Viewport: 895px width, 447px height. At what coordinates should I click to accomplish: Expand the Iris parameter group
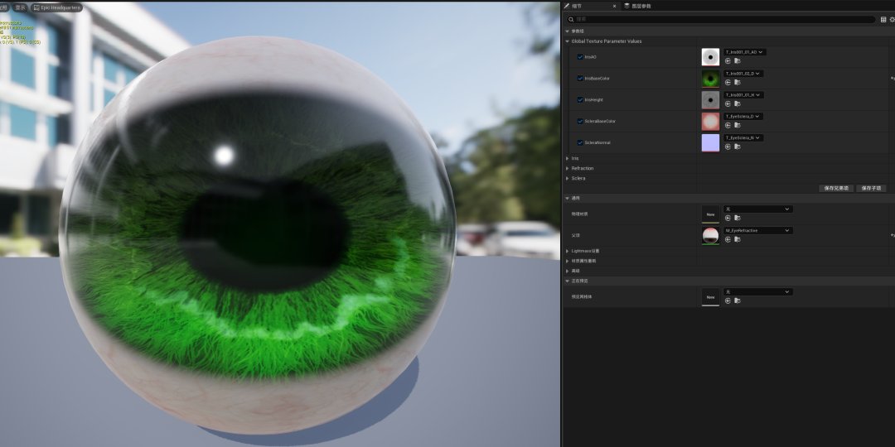point(568,158)
